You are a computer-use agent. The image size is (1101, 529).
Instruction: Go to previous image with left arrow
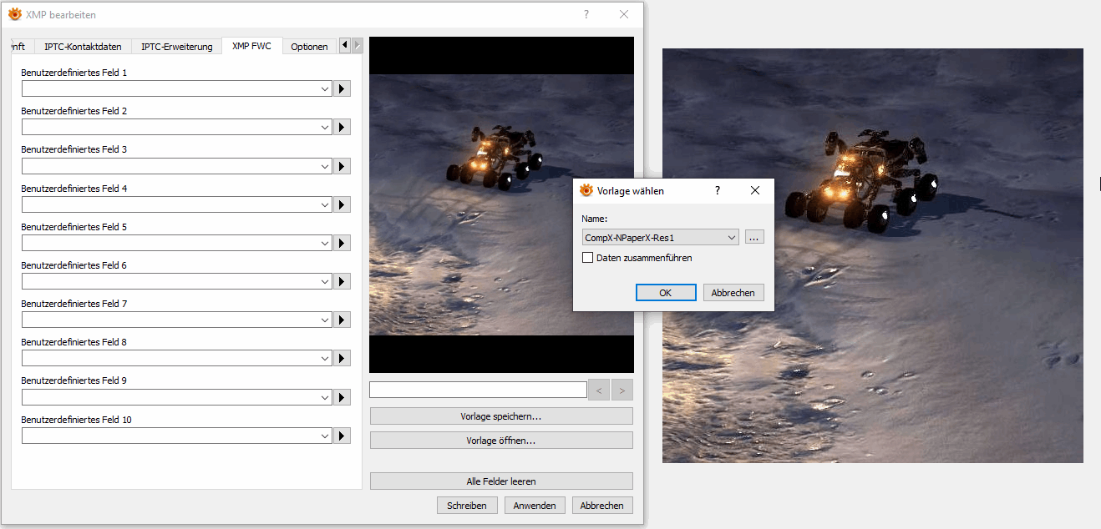tap(599, 390)
